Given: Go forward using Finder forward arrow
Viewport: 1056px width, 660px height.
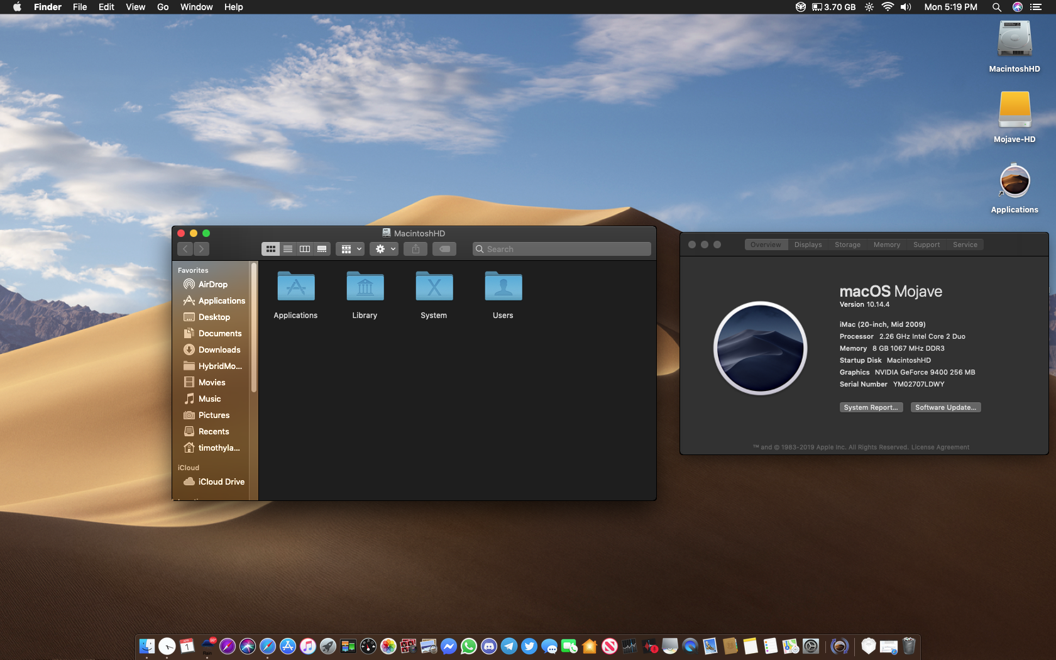Looking at the screenshot, I should 202,249.
